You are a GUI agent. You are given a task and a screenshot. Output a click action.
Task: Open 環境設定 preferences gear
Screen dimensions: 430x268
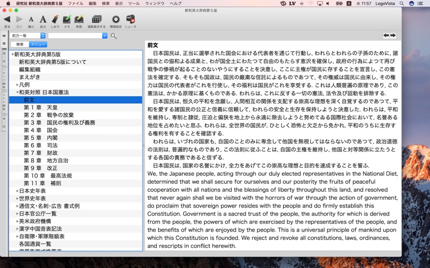tap(116, 19)
